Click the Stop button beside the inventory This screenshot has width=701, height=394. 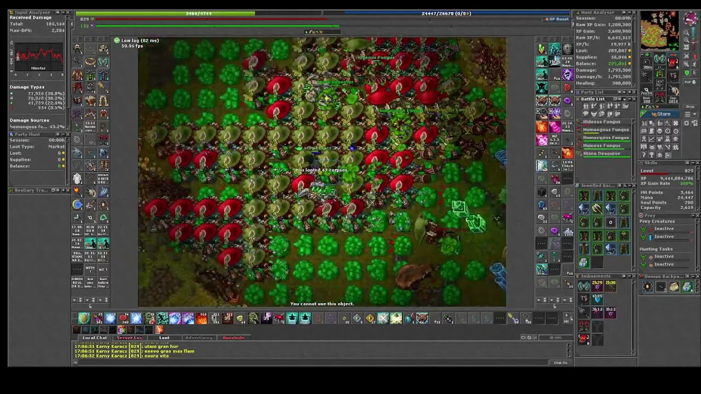tap(690, 107)
